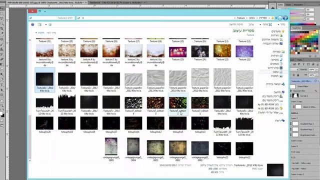Expand the Open button's arrow menu
This screenshot has width=320, height=180.
[260, 24]
